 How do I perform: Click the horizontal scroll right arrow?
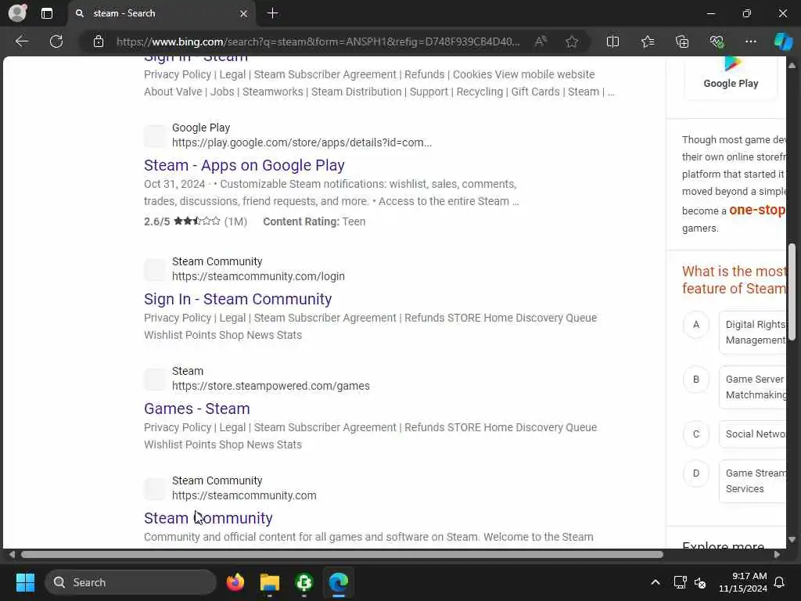point(777,555)
